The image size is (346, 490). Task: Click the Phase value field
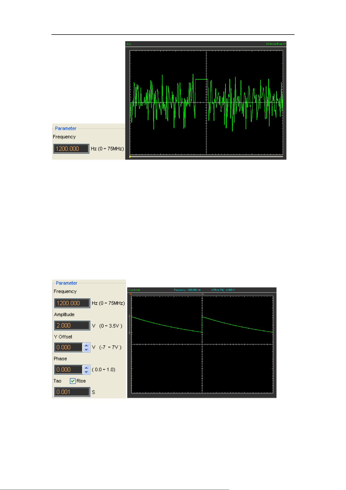(x=69, y=370)
